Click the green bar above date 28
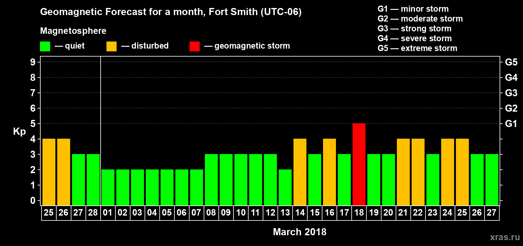 click(x=93, y=180)
